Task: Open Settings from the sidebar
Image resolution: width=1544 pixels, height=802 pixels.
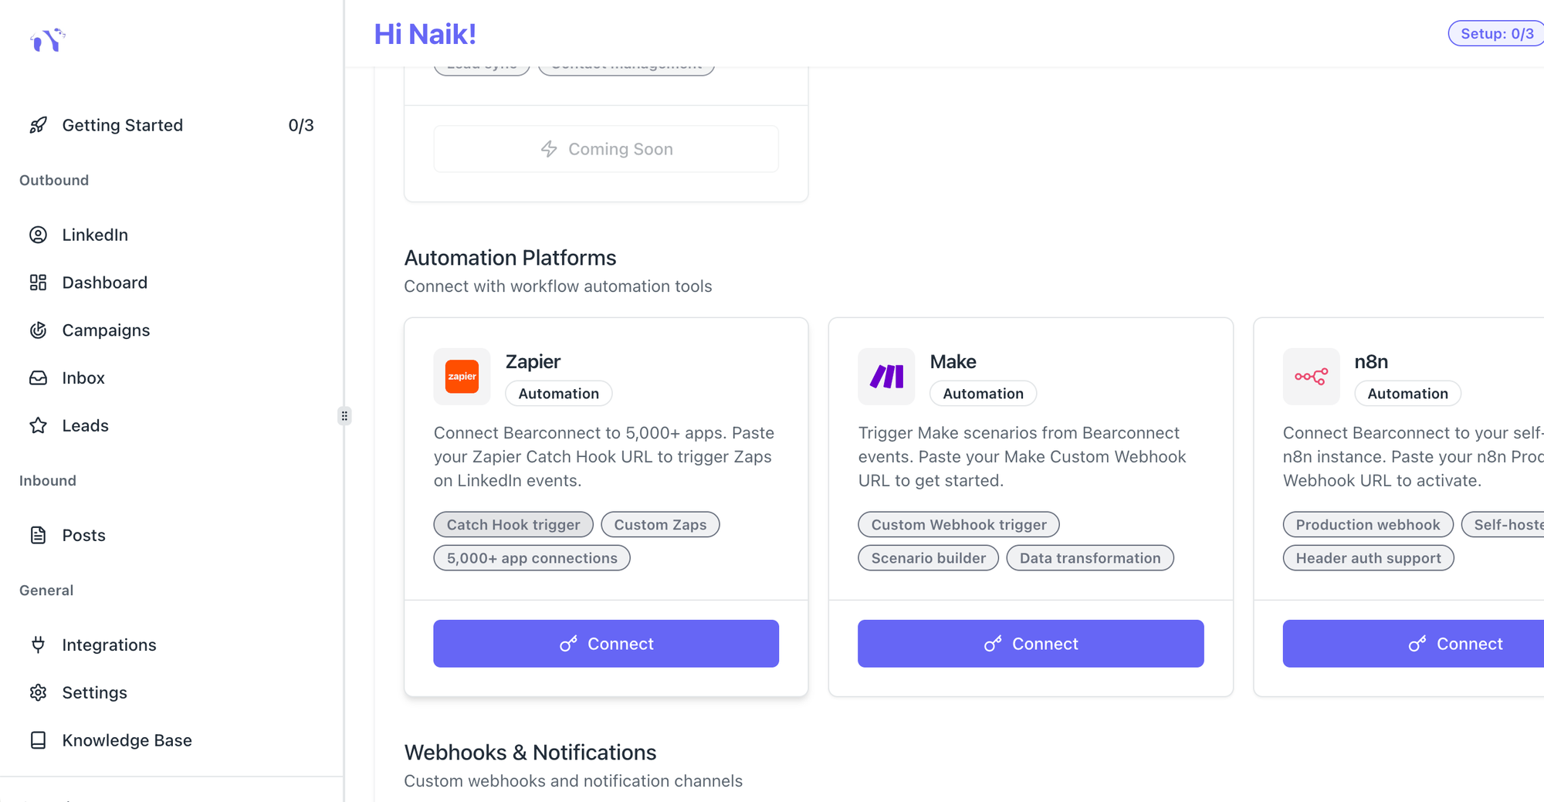Action: pyautogui.click(x=94, y=692)
